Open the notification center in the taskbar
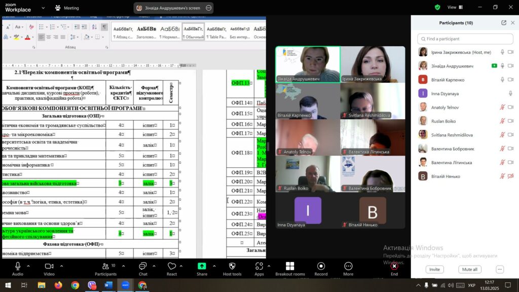This screenshot has height=292, width=519. [508, 285]
